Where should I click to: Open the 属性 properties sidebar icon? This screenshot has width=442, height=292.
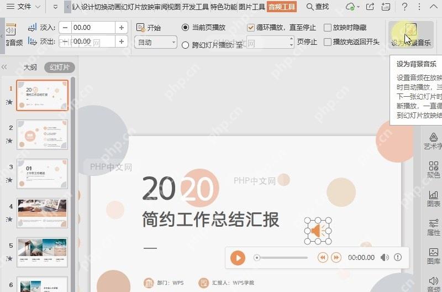click(x=434, y=227)
